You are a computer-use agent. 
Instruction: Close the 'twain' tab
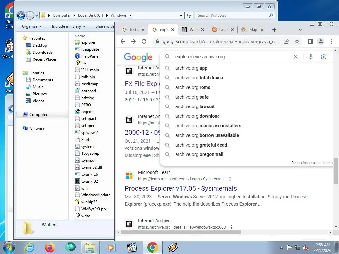click(232, 30)
